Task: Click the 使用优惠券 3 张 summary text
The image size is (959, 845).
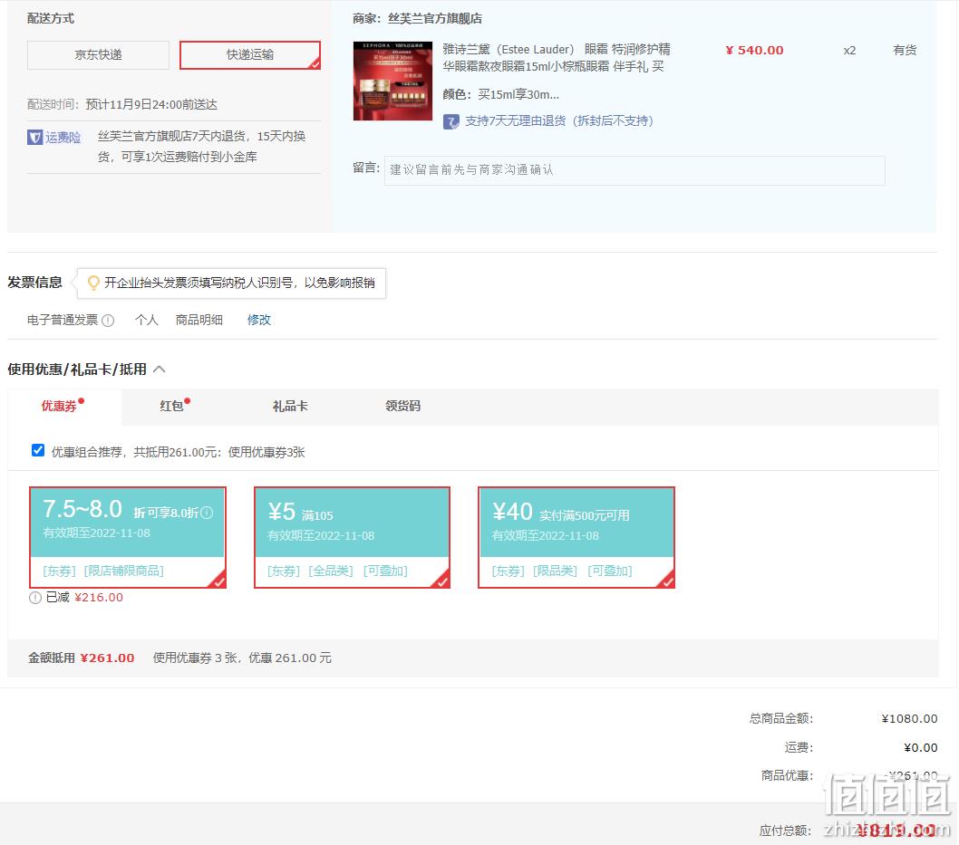Action: click(195, 658)
